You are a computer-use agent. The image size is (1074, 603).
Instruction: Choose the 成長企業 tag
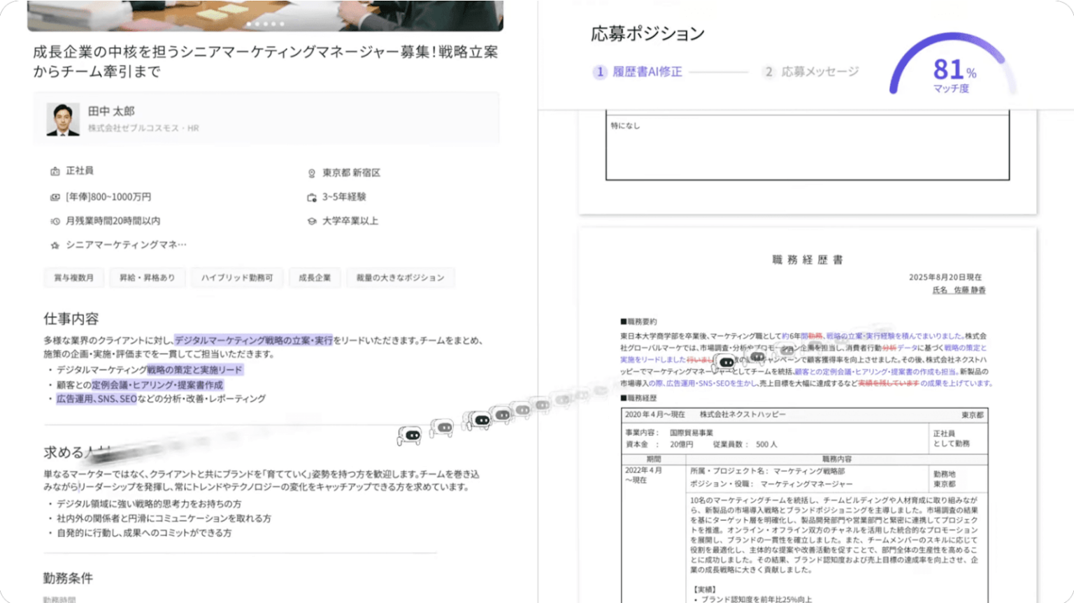point(315,277)
